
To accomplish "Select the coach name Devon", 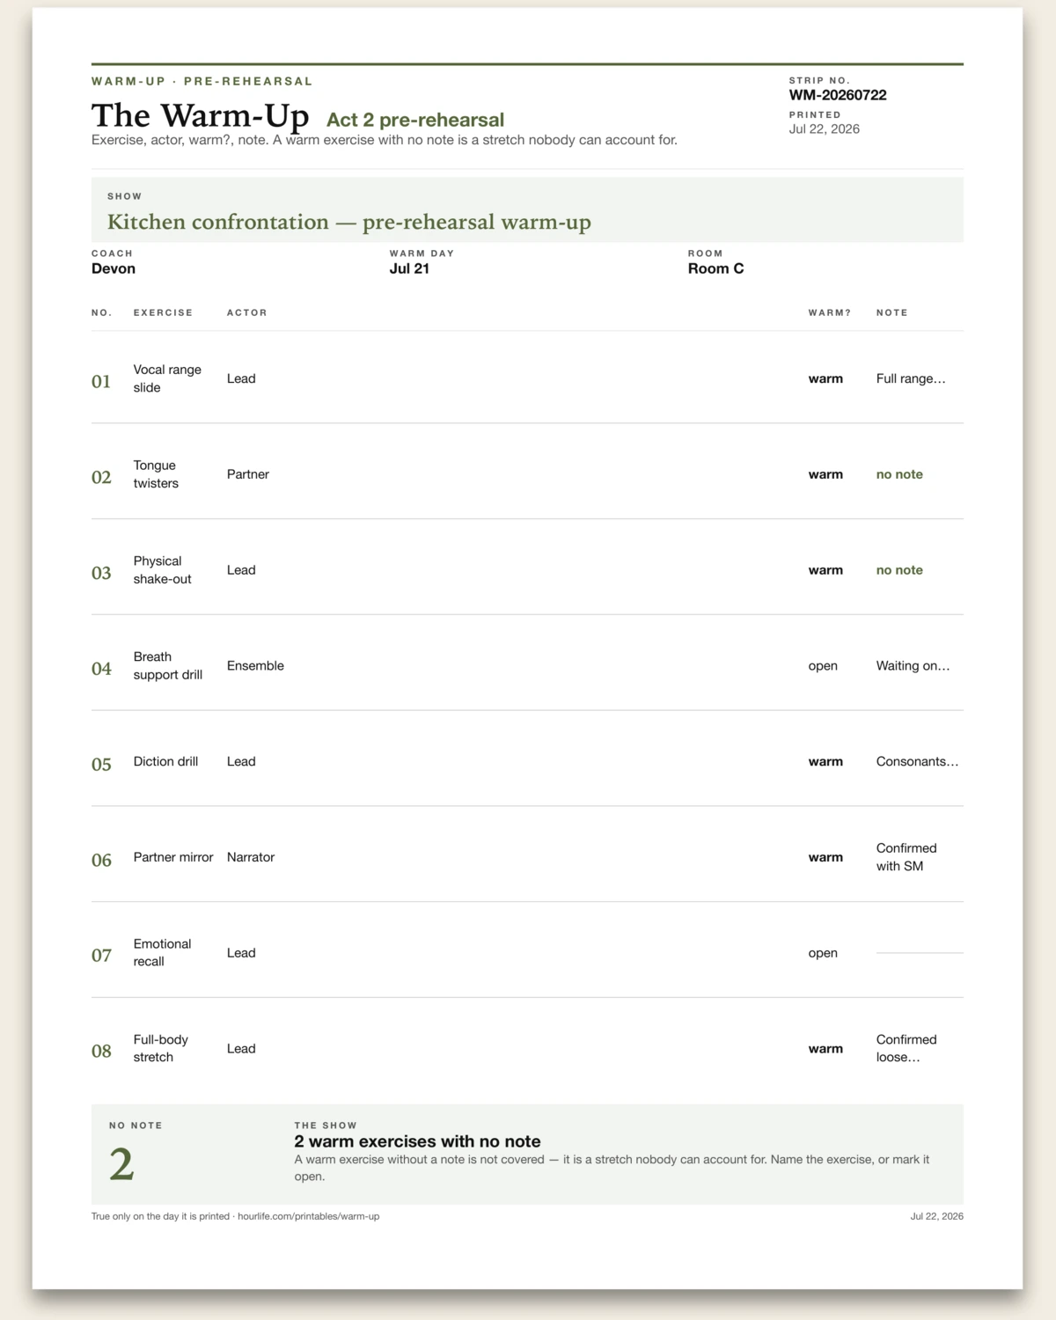I will tap(114, 268).
